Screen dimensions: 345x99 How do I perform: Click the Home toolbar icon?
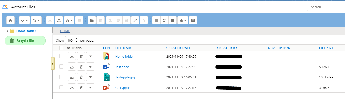point(10,20)
